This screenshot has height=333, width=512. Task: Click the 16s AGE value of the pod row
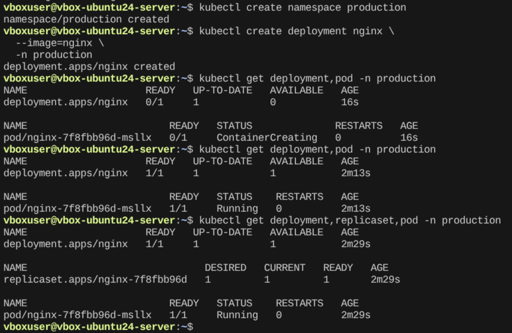click(x=409, y=137)
